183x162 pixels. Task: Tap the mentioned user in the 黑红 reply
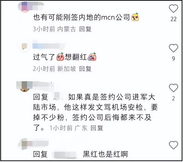tap(64, 154)
